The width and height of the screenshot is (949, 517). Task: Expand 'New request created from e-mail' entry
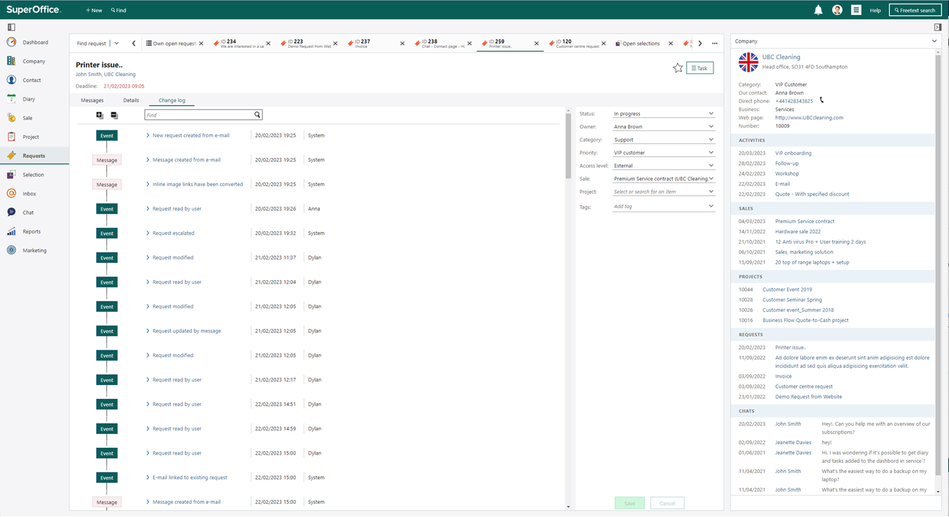pyautogui.click(x=148, y=135)
